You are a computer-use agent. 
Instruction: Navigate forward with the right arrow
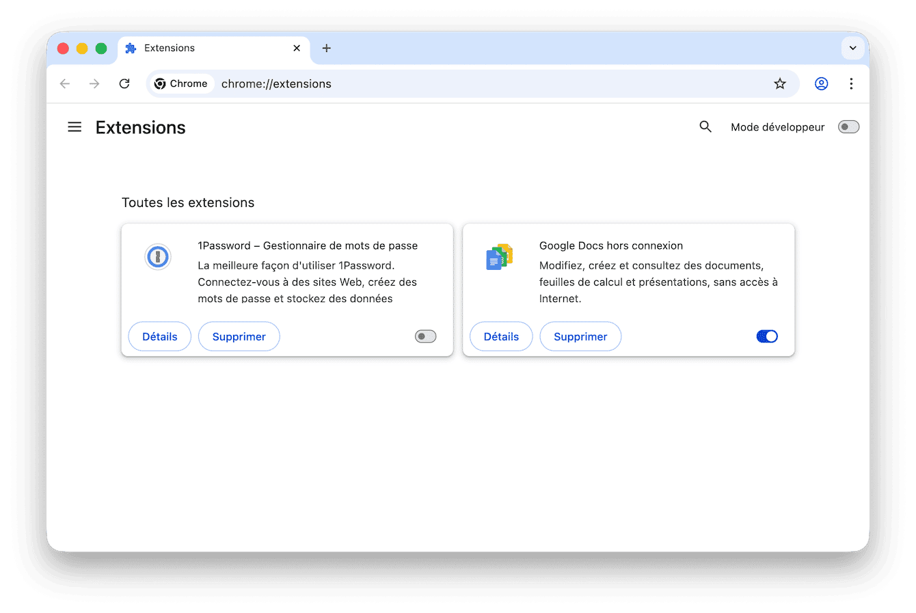click(94, 83)
